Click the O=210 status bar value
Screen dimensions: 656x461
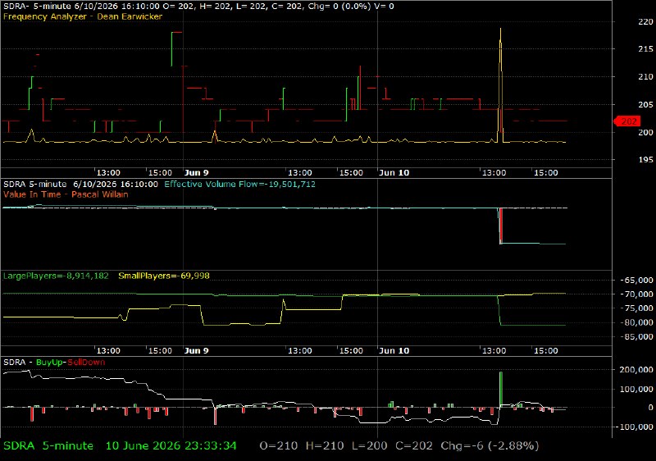pos(279,446)
